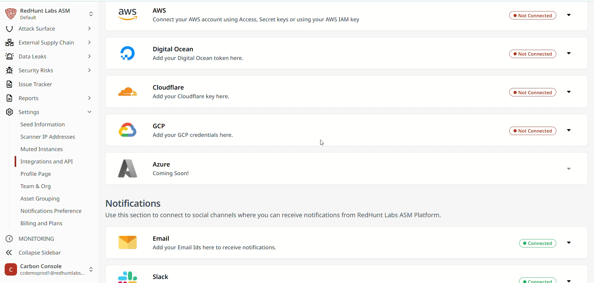Viewport: 594px width, 283px height.
Task: Click the ccdemoprod1@redhuntlabs email text
Action: pos(52,273)
